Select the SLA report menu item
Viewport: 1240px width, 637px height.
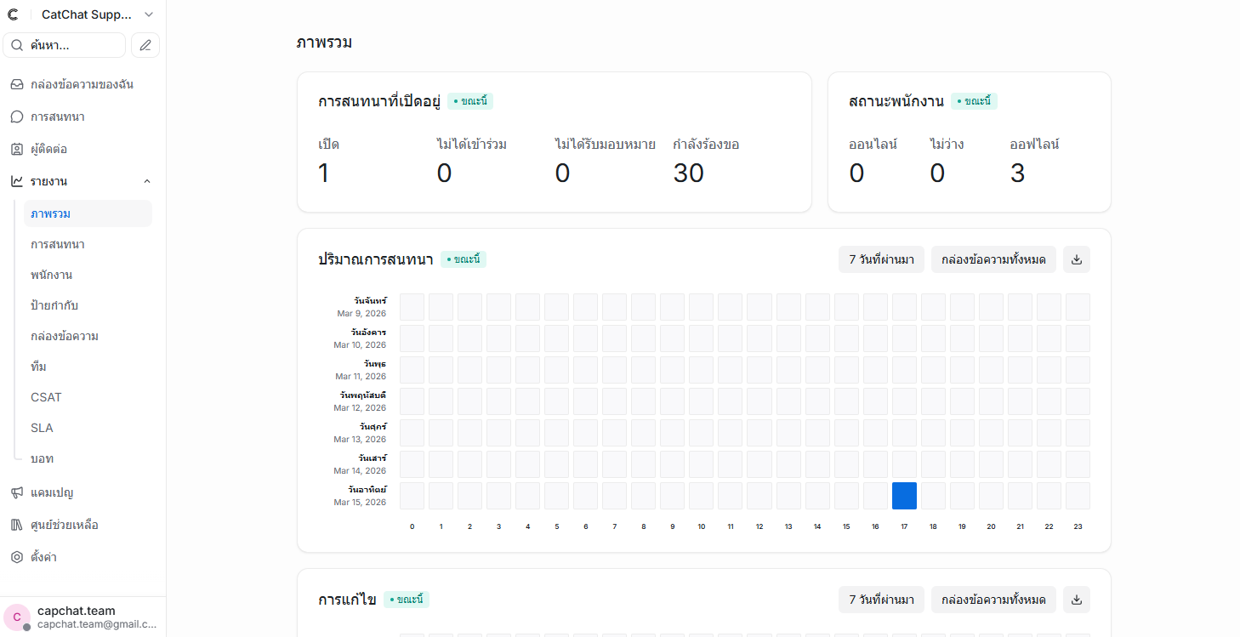[42, 428]
